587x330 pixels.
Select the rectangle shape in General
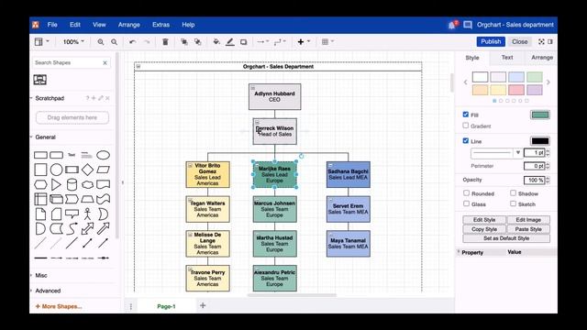(40, 155)
